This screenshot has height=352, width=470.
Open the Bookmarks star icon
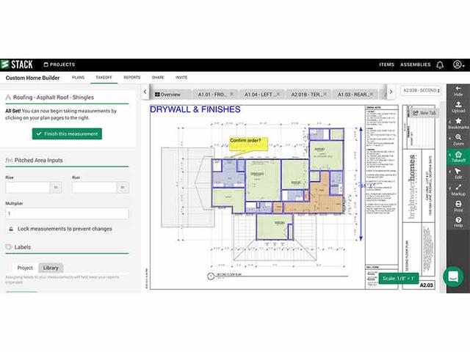pos(458,123)
